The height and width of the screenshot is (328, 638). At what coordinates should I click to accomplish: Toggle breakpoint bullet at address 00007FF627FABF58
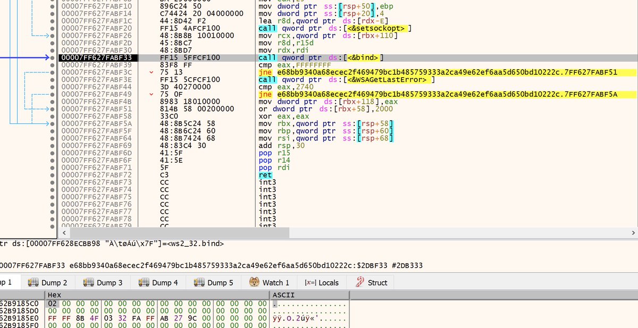(52, 116)
